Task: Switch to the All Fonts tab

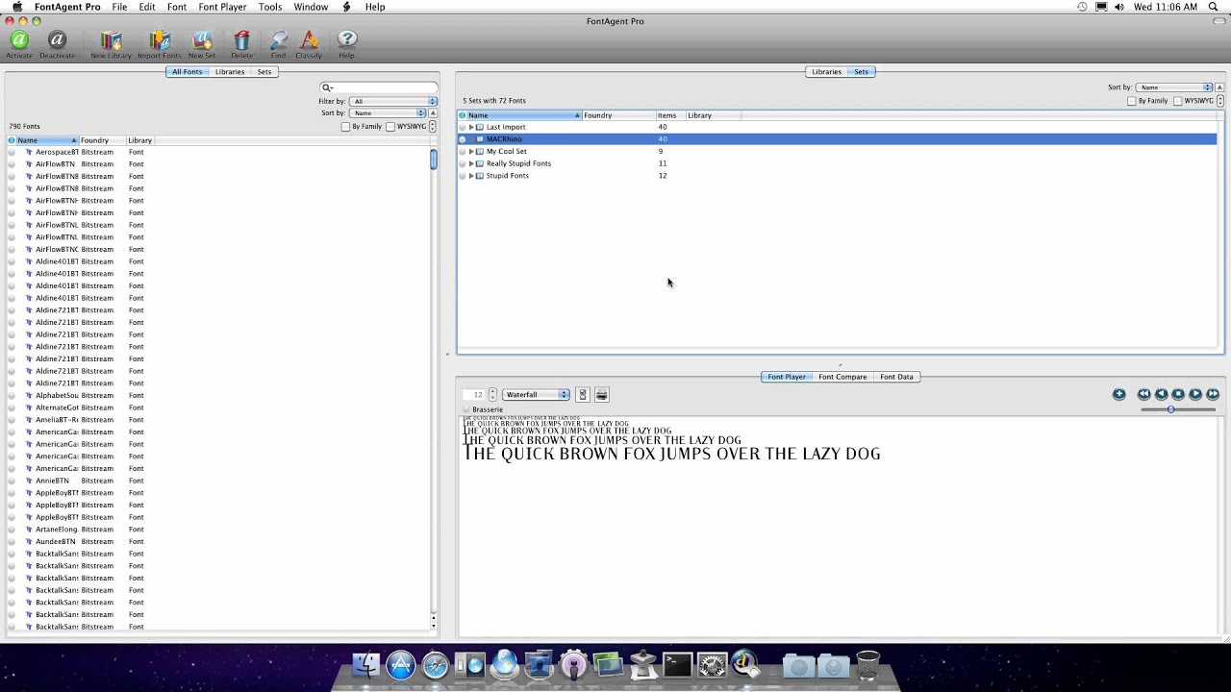Action: (x=187, y=72)
